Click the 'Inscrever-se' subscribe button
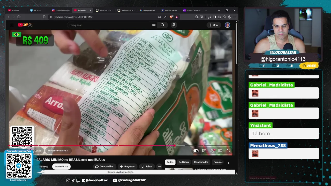The width and height of the screenshot is (331, 186). pyautogui.click(x=61, y=167)
